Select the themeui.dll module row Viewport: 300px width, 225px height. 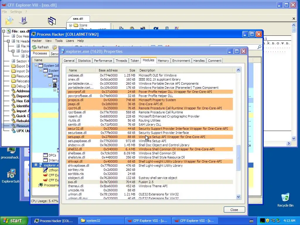tap(150, 186)
